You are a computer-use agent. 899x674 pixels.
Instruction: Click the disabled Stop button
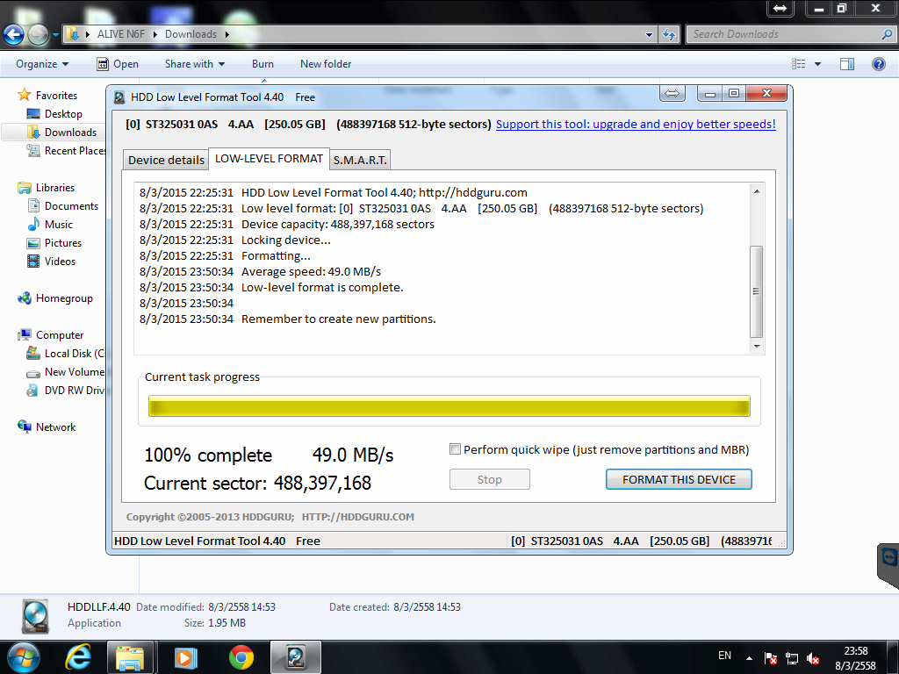490,479
